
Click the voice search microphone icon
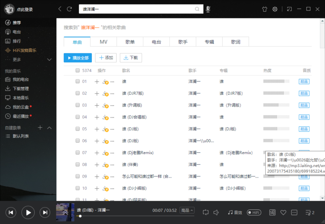208,9
